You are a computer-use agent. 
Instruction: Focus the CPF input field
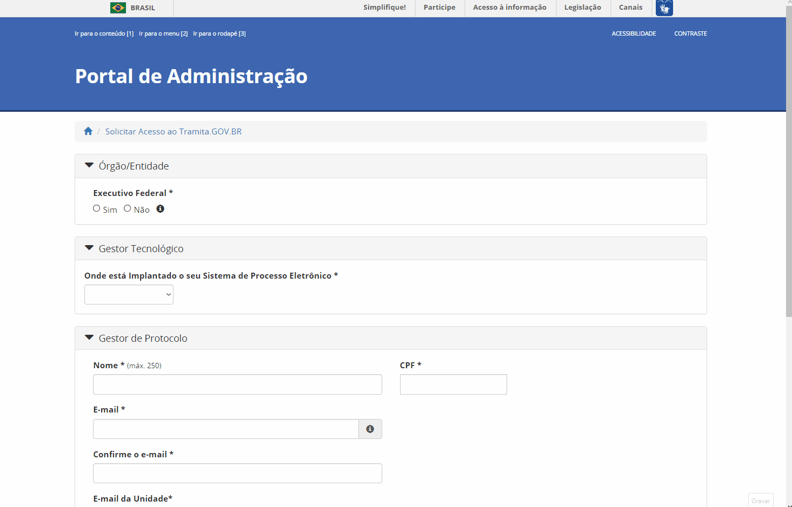[x=454, y=384]
